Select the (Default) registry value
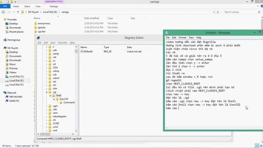 [x=88, y=51]
